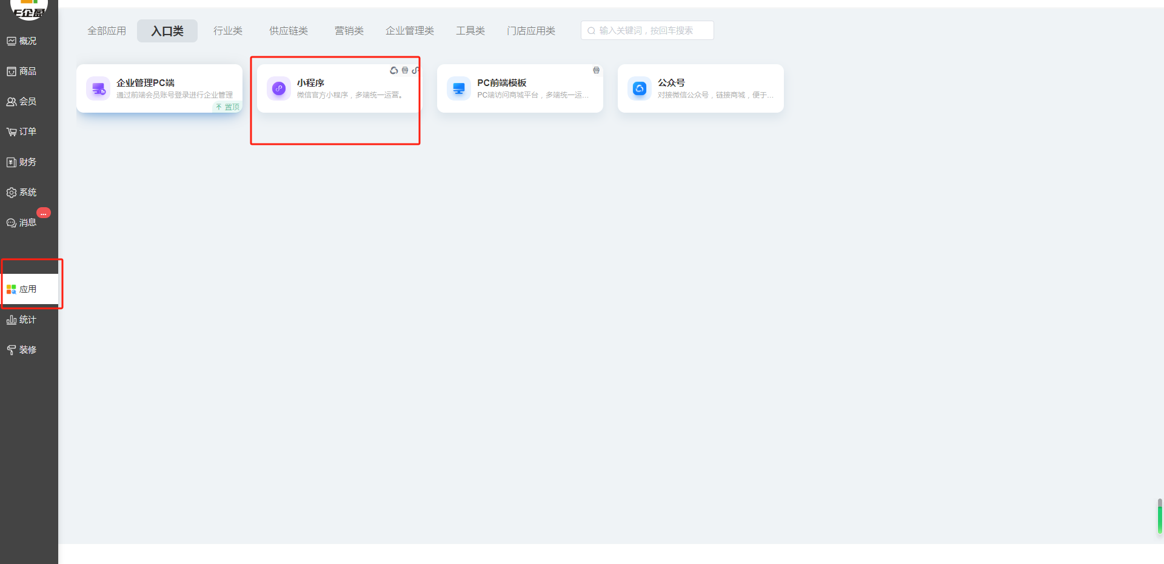The height and width of the screenshot is (564, 1164).
Task: Open the 概况 overview sidebar item
Action: point(22,41)
